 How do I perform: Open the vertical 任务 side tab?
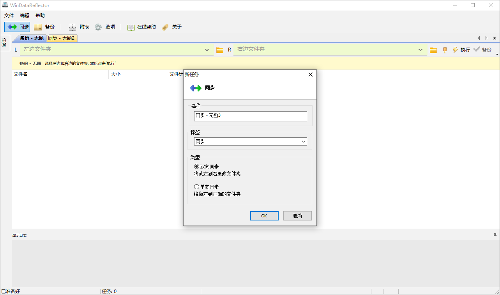click(4, 43)
